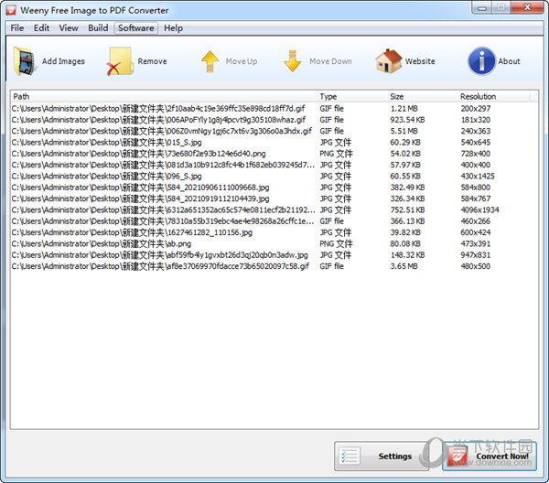The width and height of the screenshot is (549, 483).
Task: Click Convert Now! button text
Action: (x=502, y=456)
